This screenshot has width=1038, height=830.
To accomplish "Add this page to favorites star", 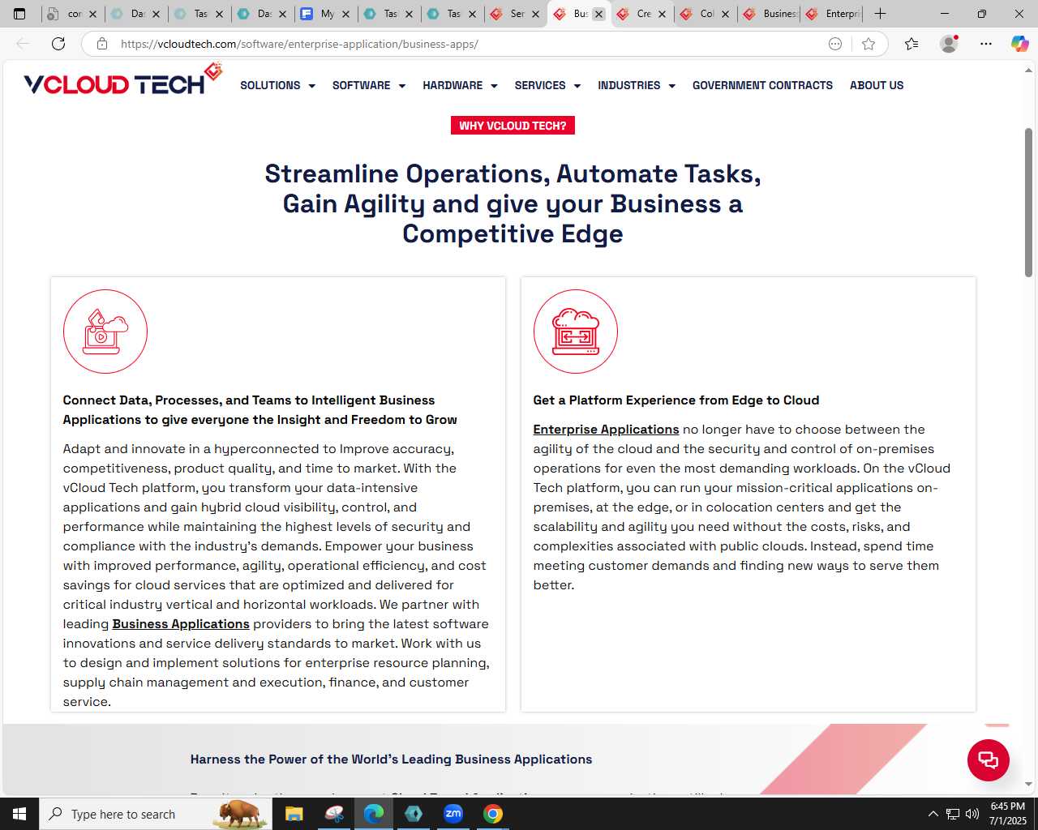I will 869,44.
